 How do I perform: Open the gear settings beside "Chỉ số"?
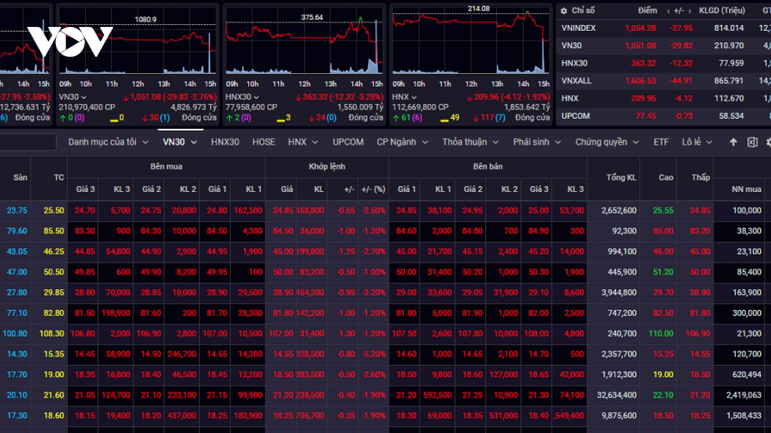coord(564,11)
